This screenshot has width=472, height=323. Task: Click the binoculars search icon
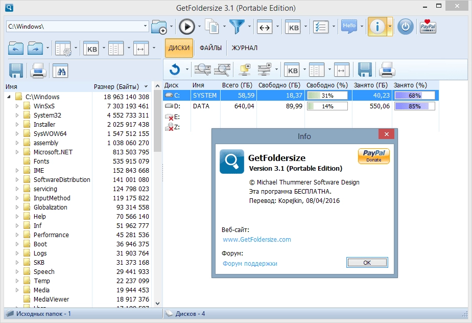pos(60,71)
